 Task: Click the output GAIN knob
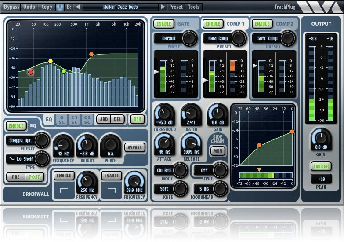point(321,138)
